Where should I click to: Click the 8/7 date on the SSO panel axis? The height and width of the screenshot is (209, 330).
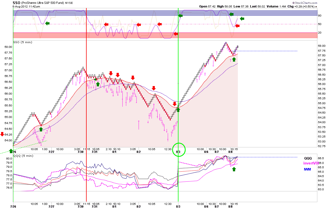(x=216, y=152)
